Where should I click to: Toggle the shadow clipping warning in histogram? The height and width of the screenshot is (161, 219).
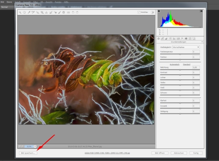point(159,11)
